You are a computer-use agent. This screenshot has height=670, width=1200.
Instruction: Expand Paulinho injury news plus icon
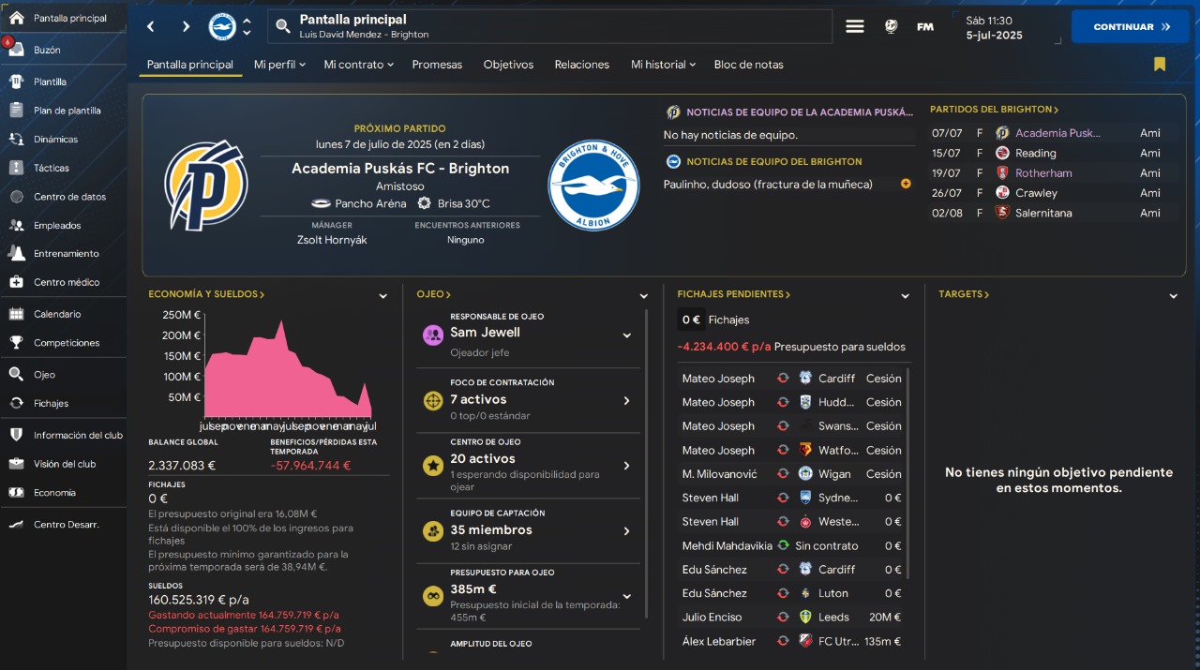click(x=906, y=184)
